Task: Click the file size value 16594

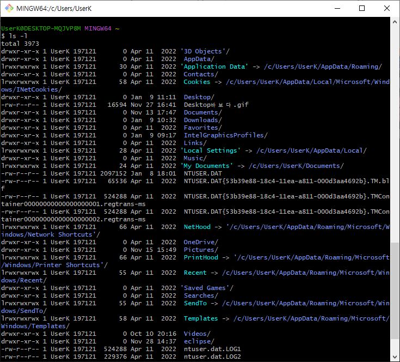Action: point(117,105)
